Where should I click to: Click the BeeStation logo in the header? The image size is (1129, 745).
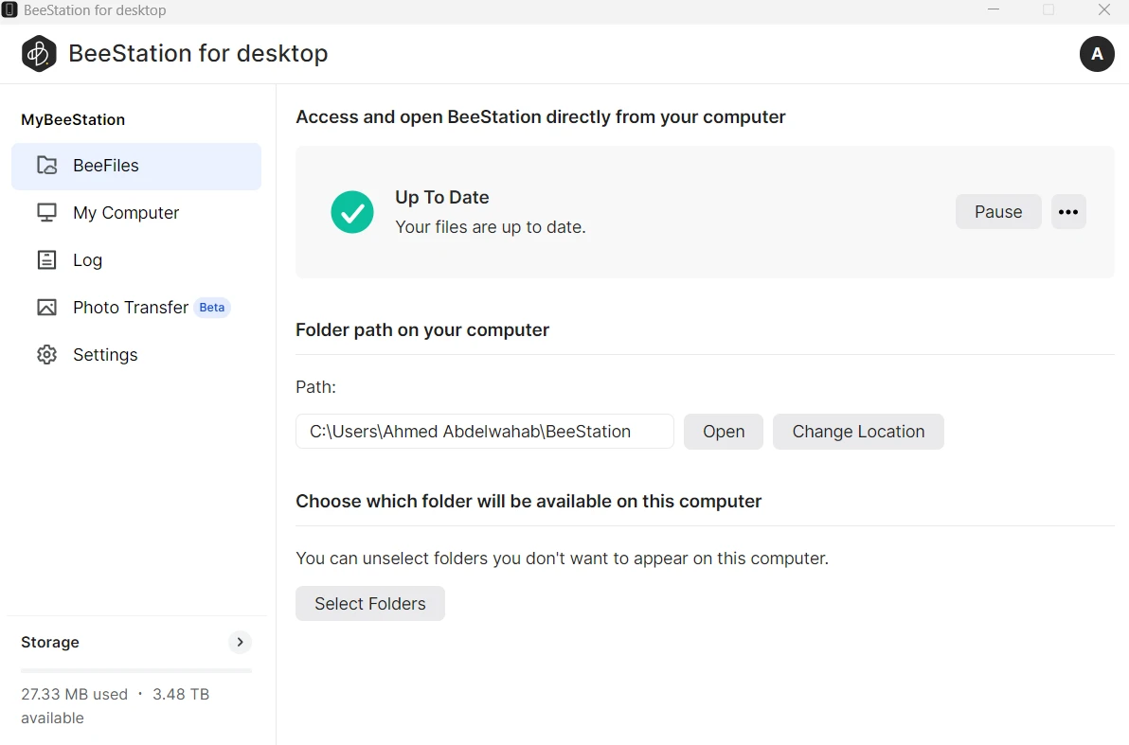coord(40,54)
